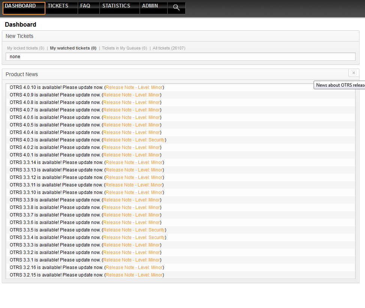Viewport: 365px width, 308px height.
Task: Click text 'OTRS 3.3.14 is available!'
Action: [36, 162]
